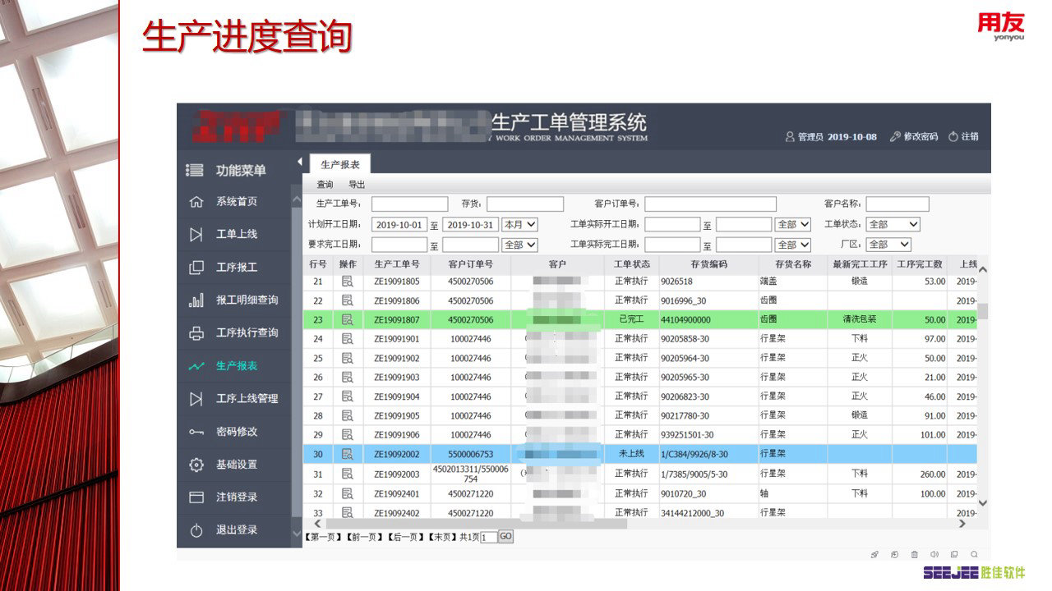Click the 密码修改 key icon

196,432
